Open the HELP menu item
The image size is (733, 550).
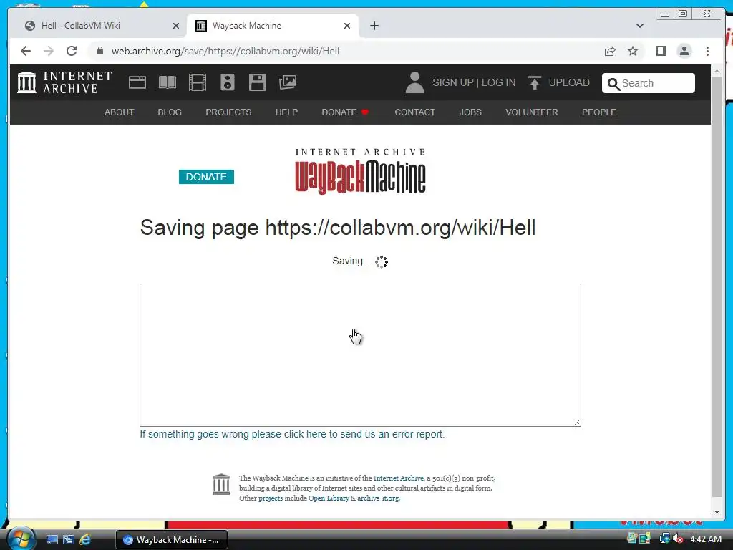click(286, 112)
